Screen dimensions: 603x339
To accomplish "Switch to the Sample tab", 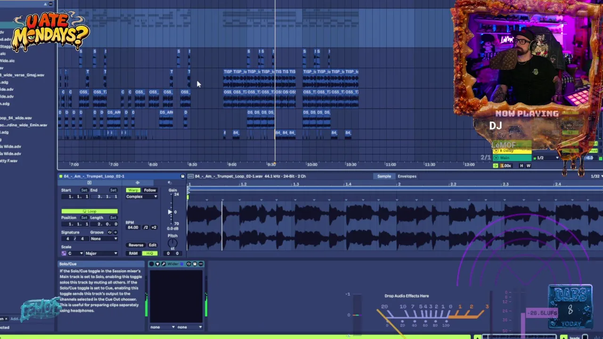I will tap(384, 176).
